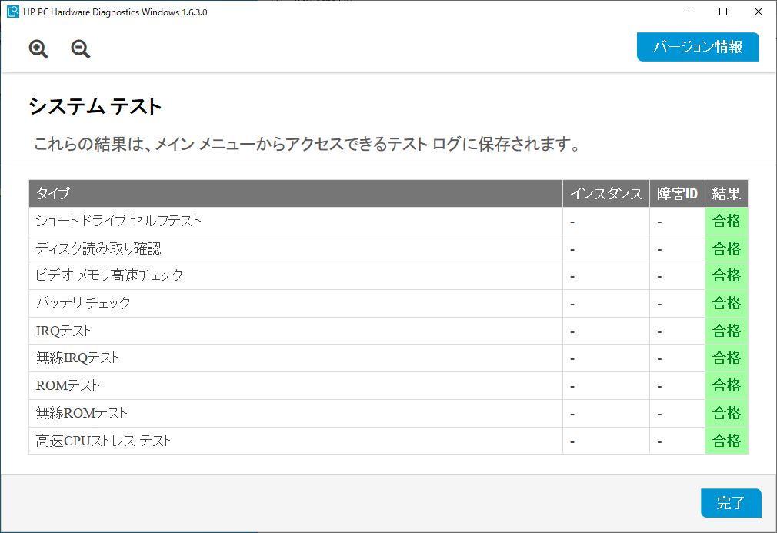Click 合格 result in the ROMテスト row
The height and width of the screenshot is (533, 777).
tap(726, 385)
